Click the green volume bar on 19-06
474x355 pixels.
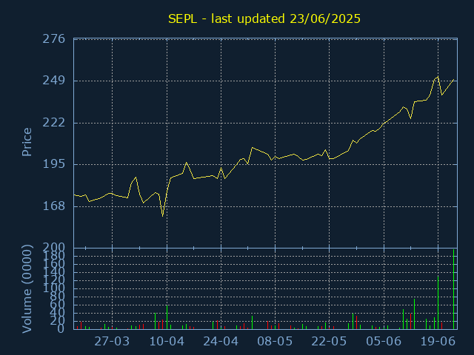(438, 302)
